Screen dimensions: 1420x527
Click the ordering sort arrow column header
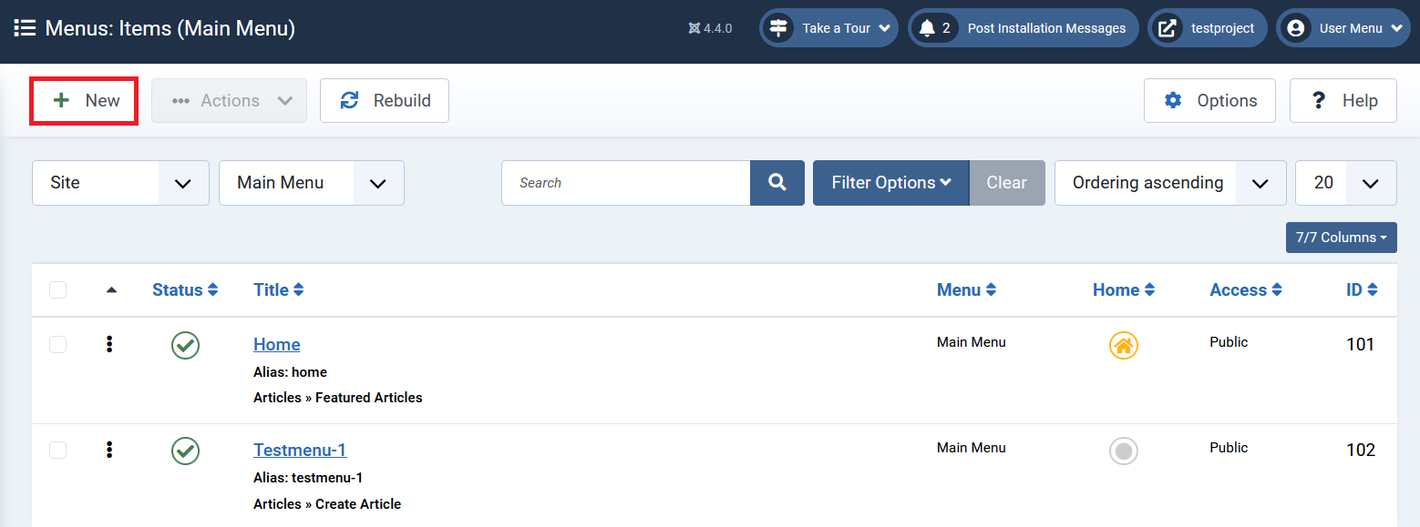click(x=111, y=290)
